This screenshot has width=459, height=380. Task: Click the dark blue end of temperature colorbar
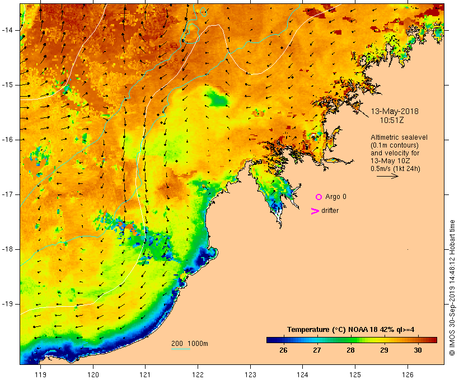coord(271,340)
